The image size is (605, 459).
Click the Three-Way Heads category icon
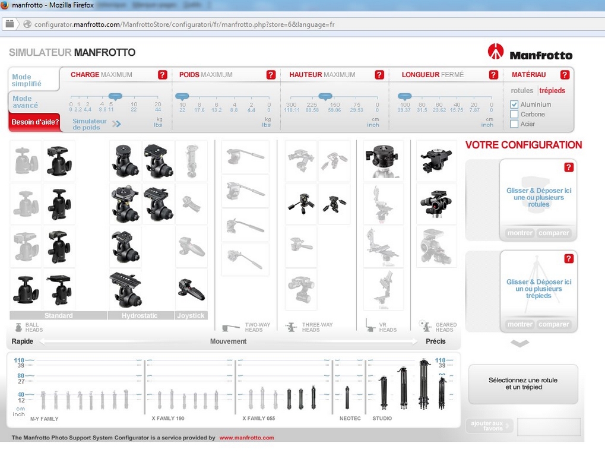pyautogui.click(x=291, y=327)
